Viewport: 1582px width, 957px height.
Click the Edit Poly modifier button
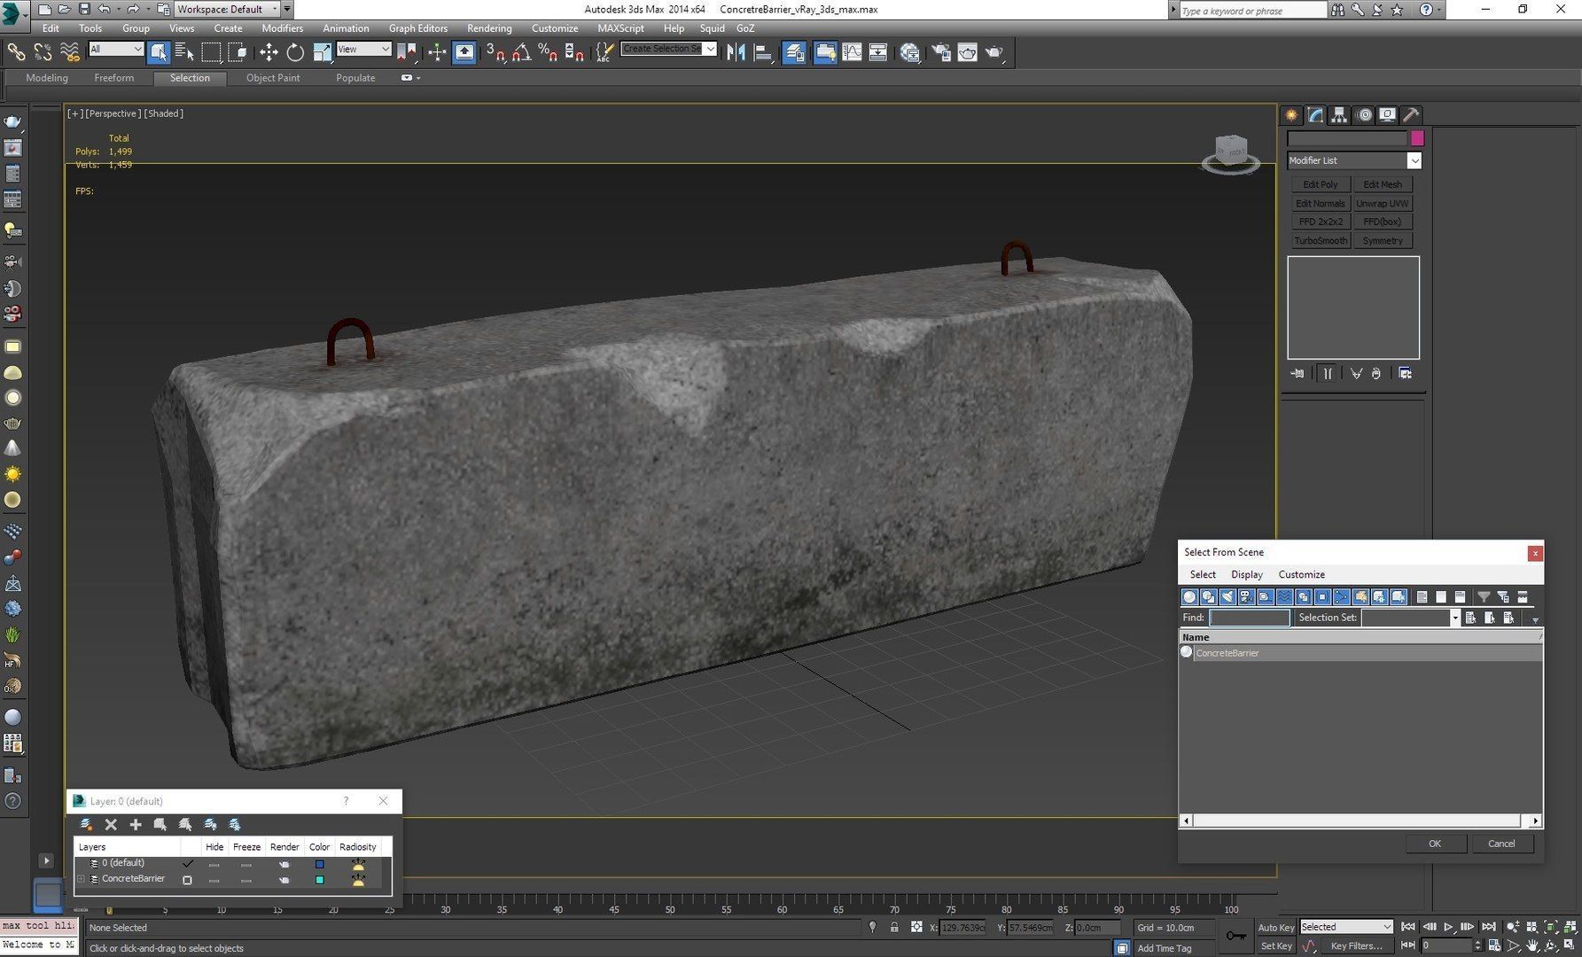tap(1321, 184)
